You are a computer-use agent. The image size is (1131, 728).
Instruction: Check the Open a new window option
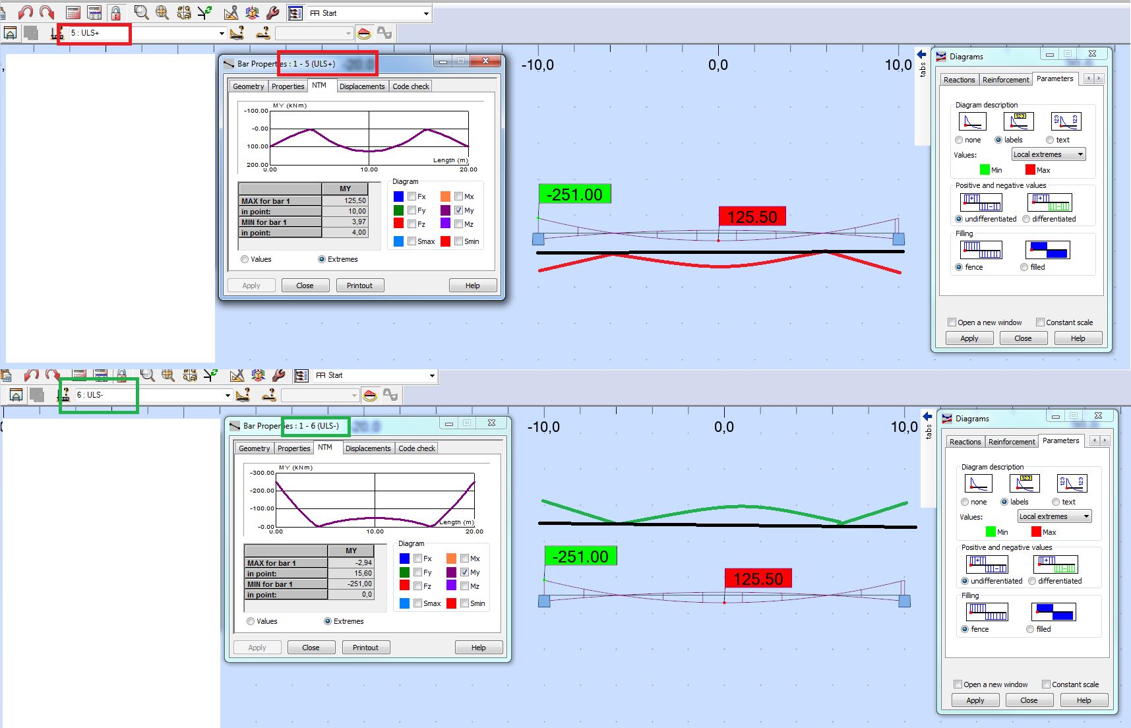(952, 322)
